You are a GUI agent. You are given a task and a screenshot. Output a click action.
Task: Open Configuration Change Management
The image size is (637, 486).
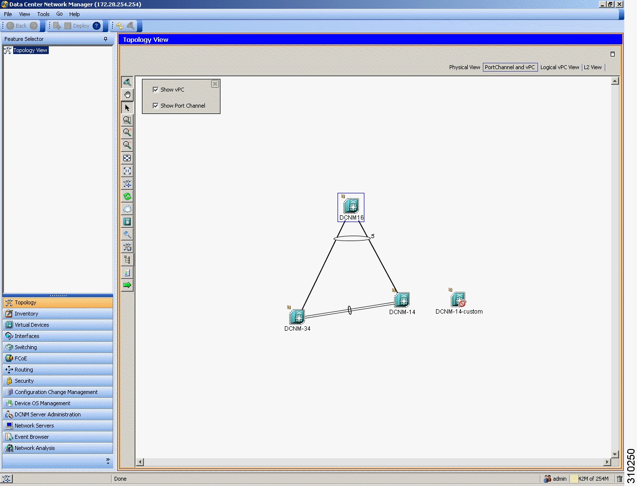[x=58, y=392]
